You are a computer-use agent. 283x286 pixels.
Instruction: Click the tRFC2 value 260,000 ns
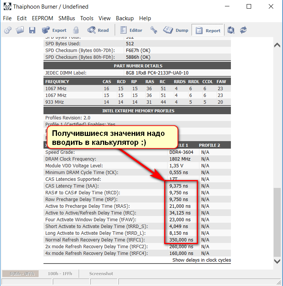tap(181, 247)
